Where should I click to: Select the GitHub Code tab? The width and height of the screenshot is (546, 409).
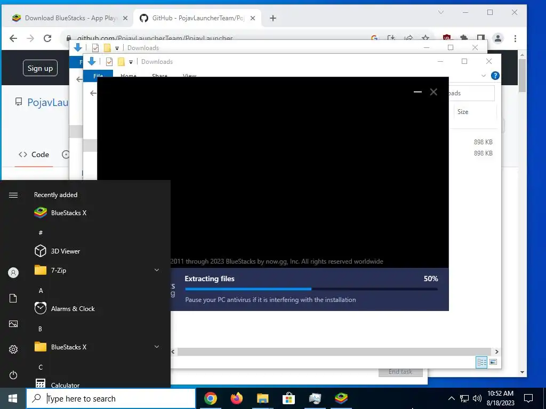click(34, 154)
